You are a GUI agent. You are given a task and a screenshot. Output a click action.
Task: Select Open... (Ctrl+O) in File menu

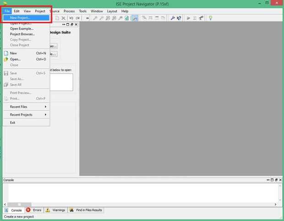pyautogui.click(x=27, y=59)
